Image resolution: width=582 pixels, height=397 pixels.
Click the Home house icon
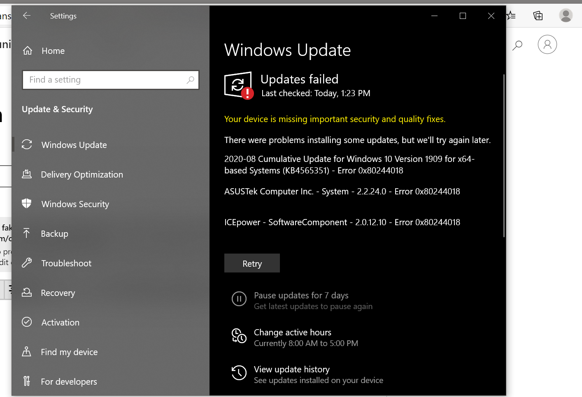pos(28,51)
